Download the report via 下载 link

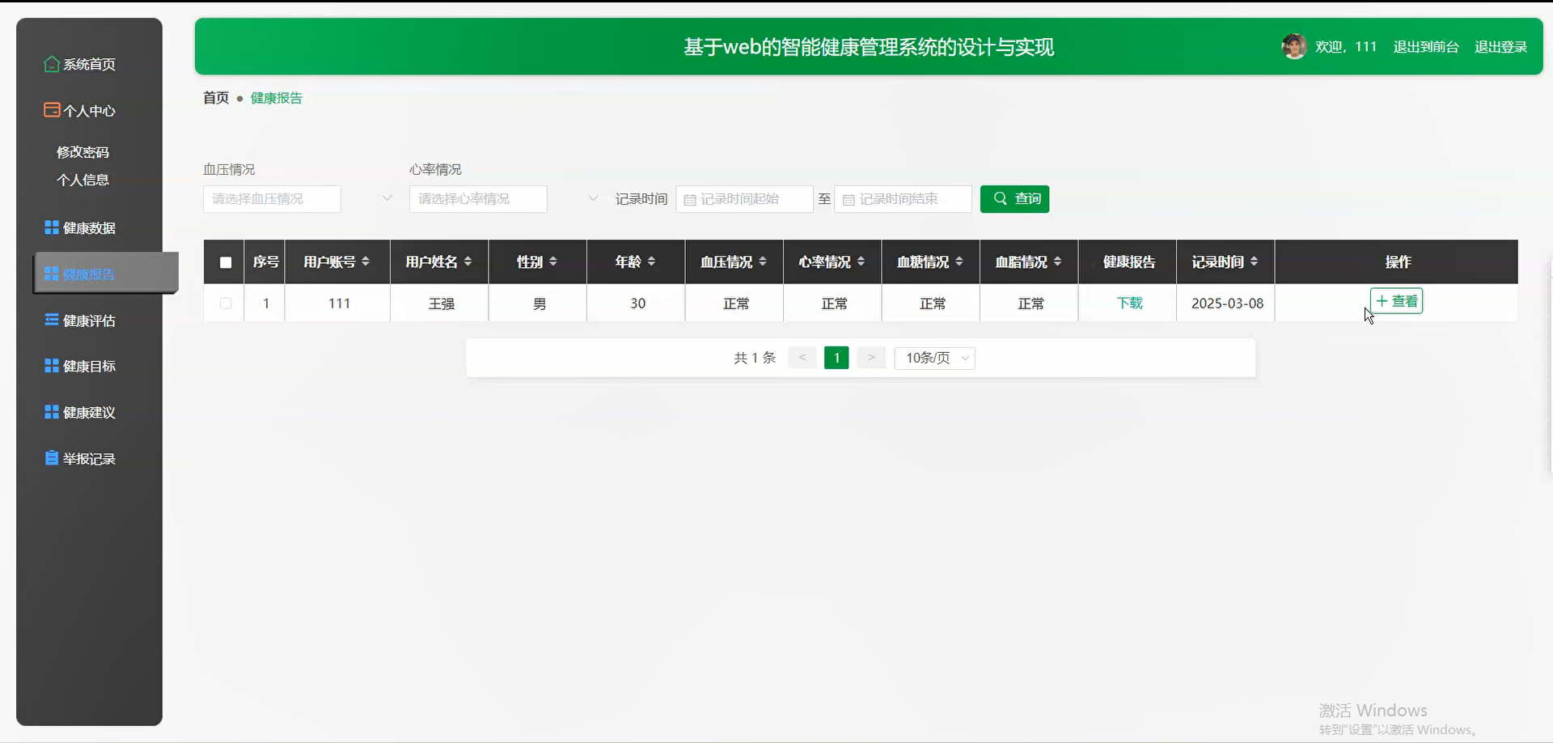(x=1128, y=304)
